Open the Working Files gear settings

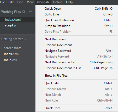click(x=24, y=12)
